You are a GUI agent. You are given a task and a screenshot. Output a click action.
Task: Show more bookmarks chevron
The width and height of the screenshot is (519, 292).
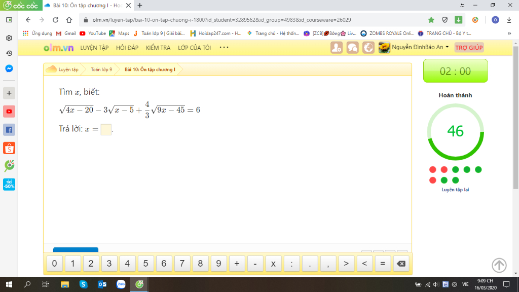(509, 33)
